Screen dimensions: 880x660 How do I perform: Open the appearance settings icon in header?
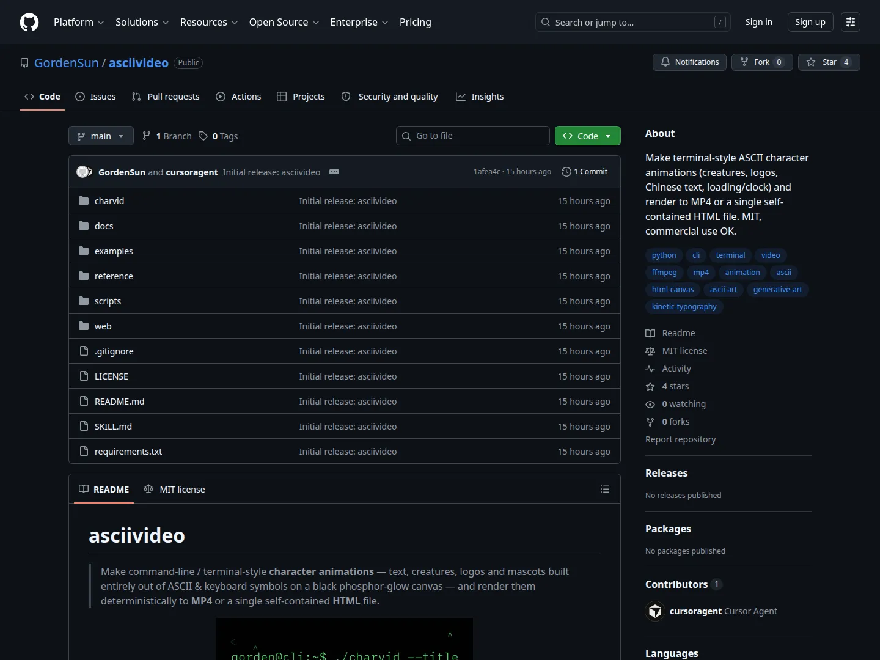coord(851,22)
